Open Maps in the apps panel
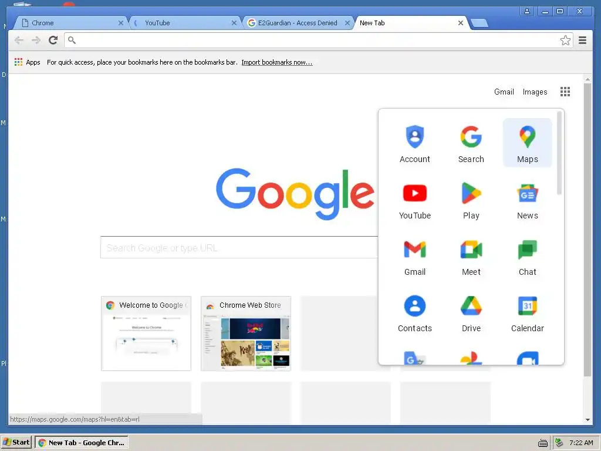Screen dimensions: 601x451 (528, 143)
